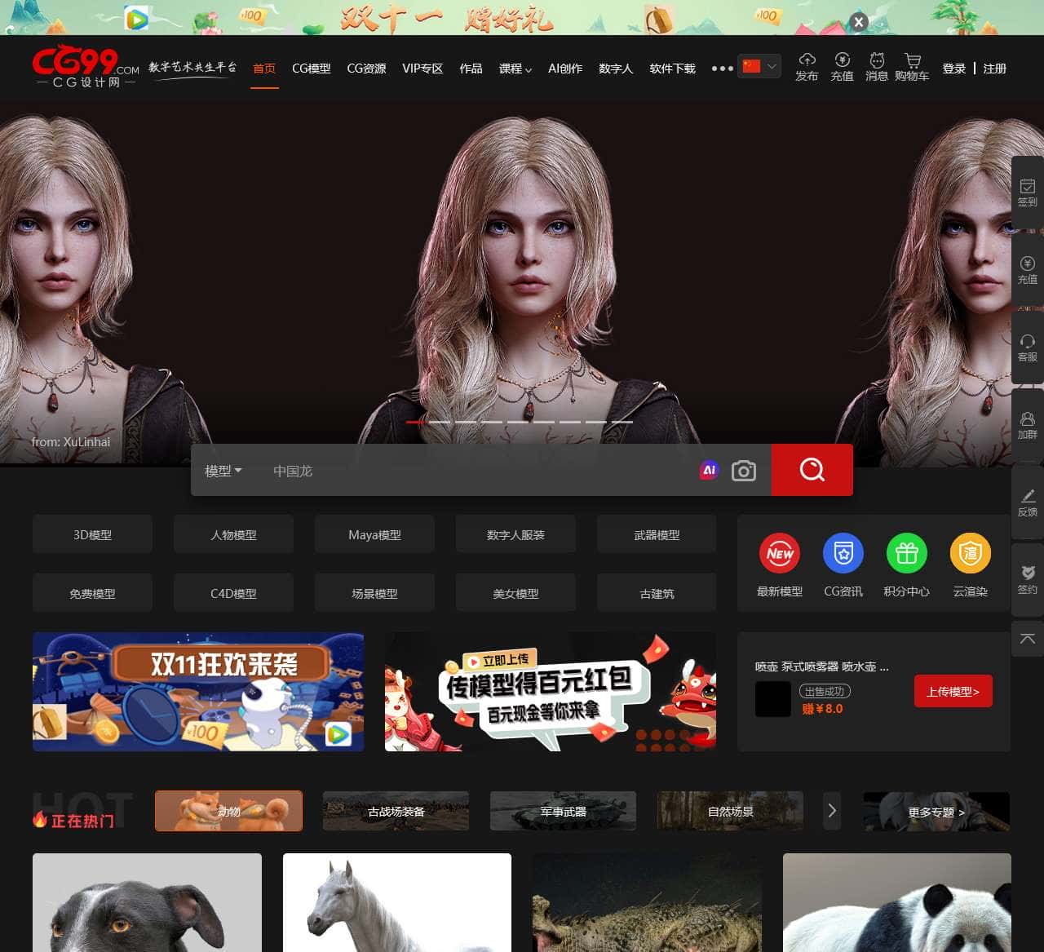Open the 消息 messages icon
Viewport: 1044px width, 952px height.
[877, 67]
